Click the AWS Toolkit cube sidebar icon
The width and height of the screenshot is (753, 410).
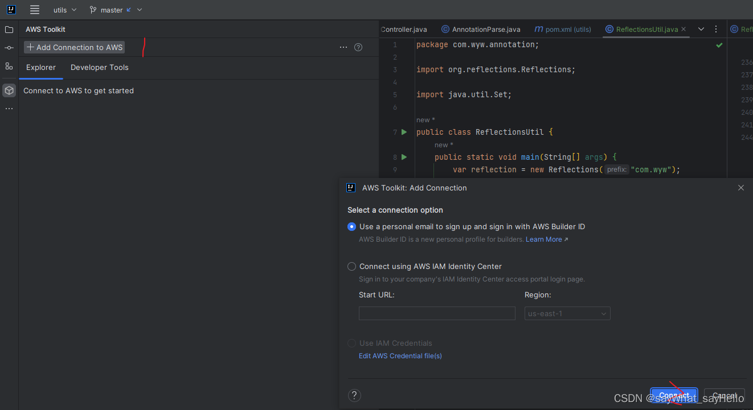point(9,90)
